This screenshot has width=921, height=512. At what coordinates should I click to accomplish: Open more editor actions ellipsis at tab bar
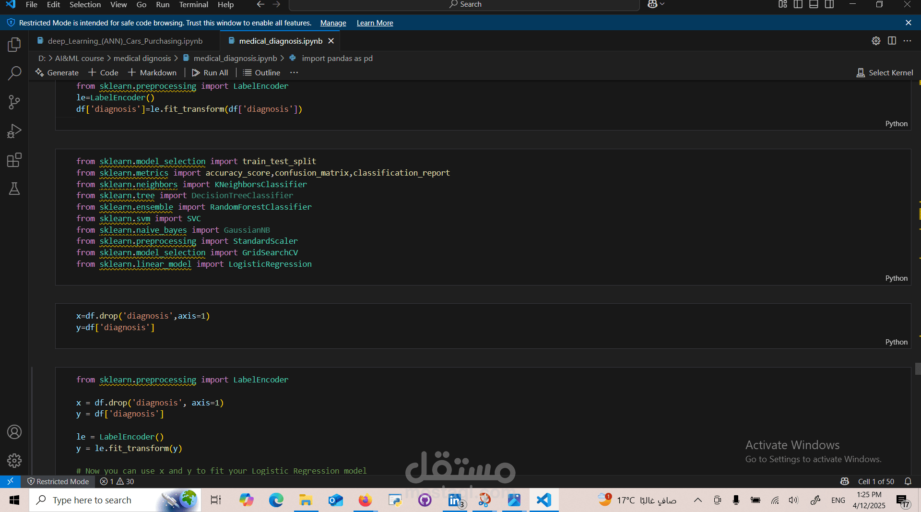click(x=907, y=41)
